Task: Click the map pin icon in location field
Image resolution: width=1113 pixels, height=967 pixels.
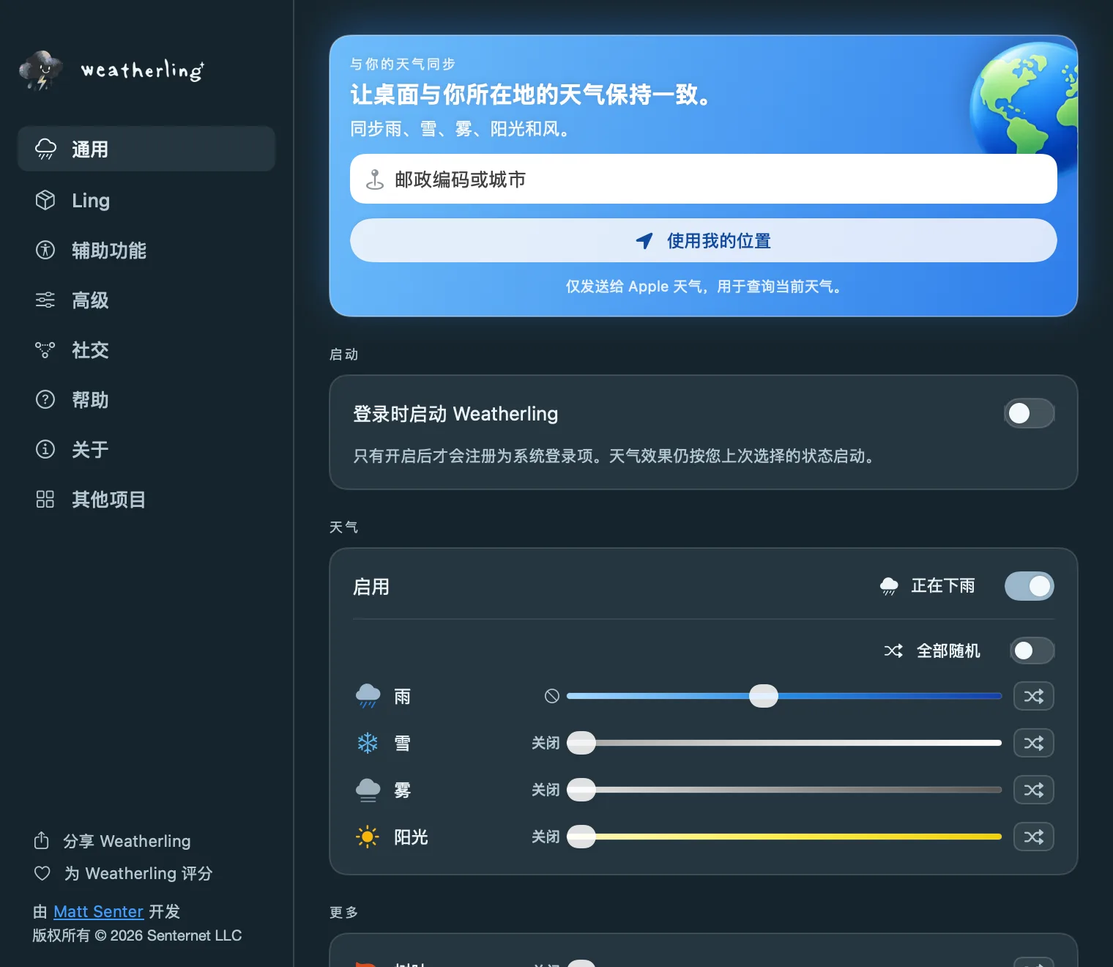Action: pos(375,179)
